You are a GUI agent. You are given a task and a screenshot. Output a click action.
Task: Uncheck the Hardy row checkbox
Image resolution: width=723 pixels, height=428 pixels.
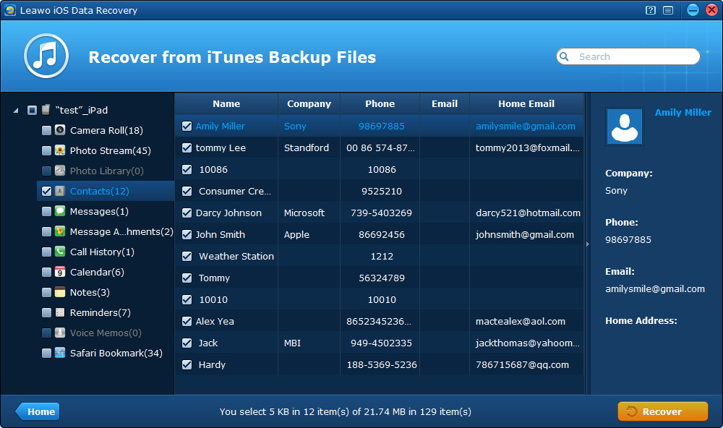(x=187, y=364)
